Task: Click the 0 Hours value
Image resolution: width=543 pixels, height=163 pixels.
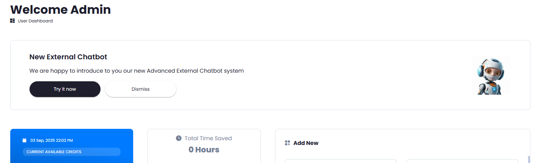Action: [204, 150]
